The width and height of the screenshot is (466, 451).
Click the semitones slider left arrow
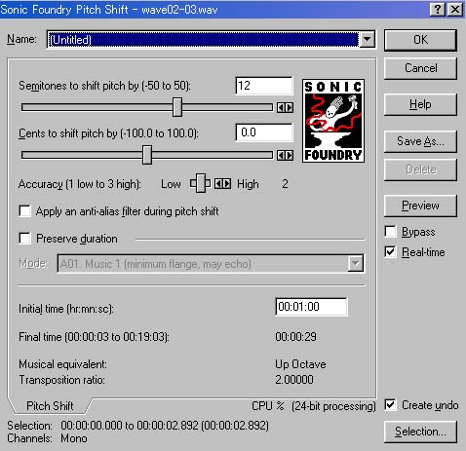[x=281, y=107]
